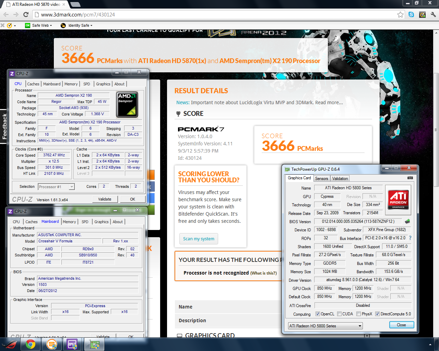Switch to Caches tab in CPU-Z processor window

33,84
